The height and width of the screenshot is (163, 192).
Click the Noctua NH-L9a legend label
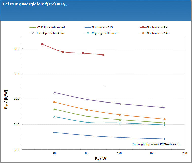[157, 27]
